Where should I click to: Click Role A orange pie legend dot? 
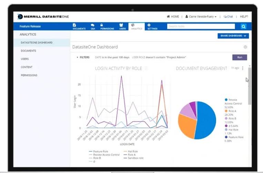[226, 111]
